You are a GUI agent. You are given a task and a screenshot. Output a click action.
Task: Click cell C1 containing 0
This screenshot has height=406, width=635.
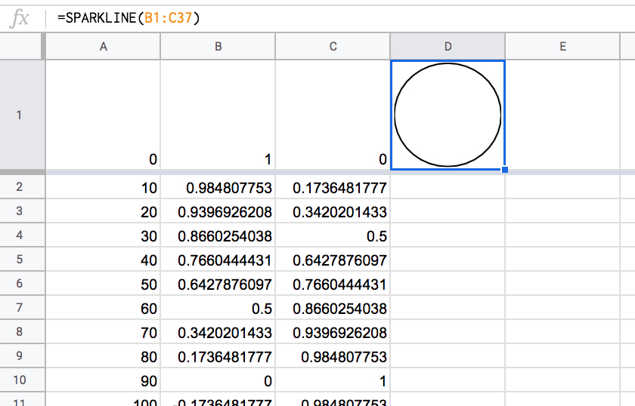tap(333, 115)
